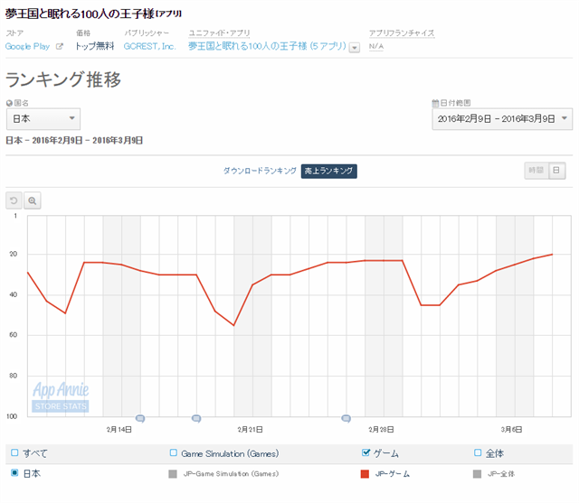Switch to ダウンロードランキング tab
Screen dimensions: 579x503
point(260,171)
